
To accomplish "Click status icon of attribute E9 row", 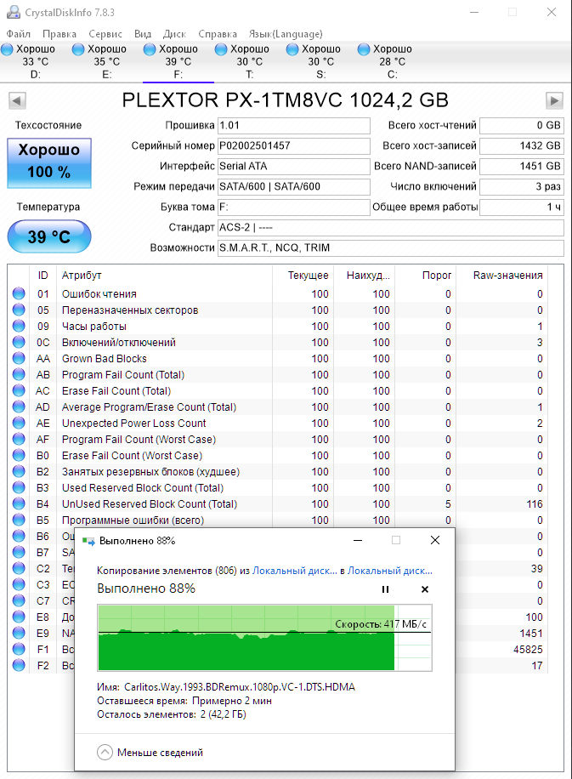I will (x=19, y=633).
